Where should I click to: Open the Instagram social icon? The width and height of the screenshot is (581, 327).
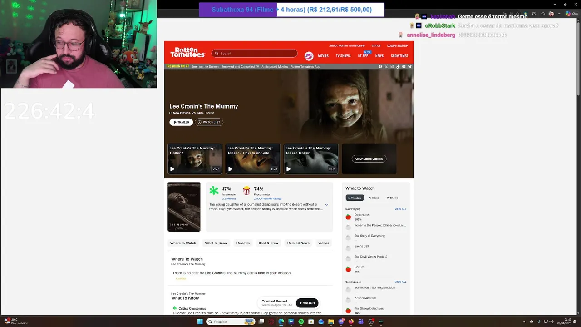pos(392,67)
